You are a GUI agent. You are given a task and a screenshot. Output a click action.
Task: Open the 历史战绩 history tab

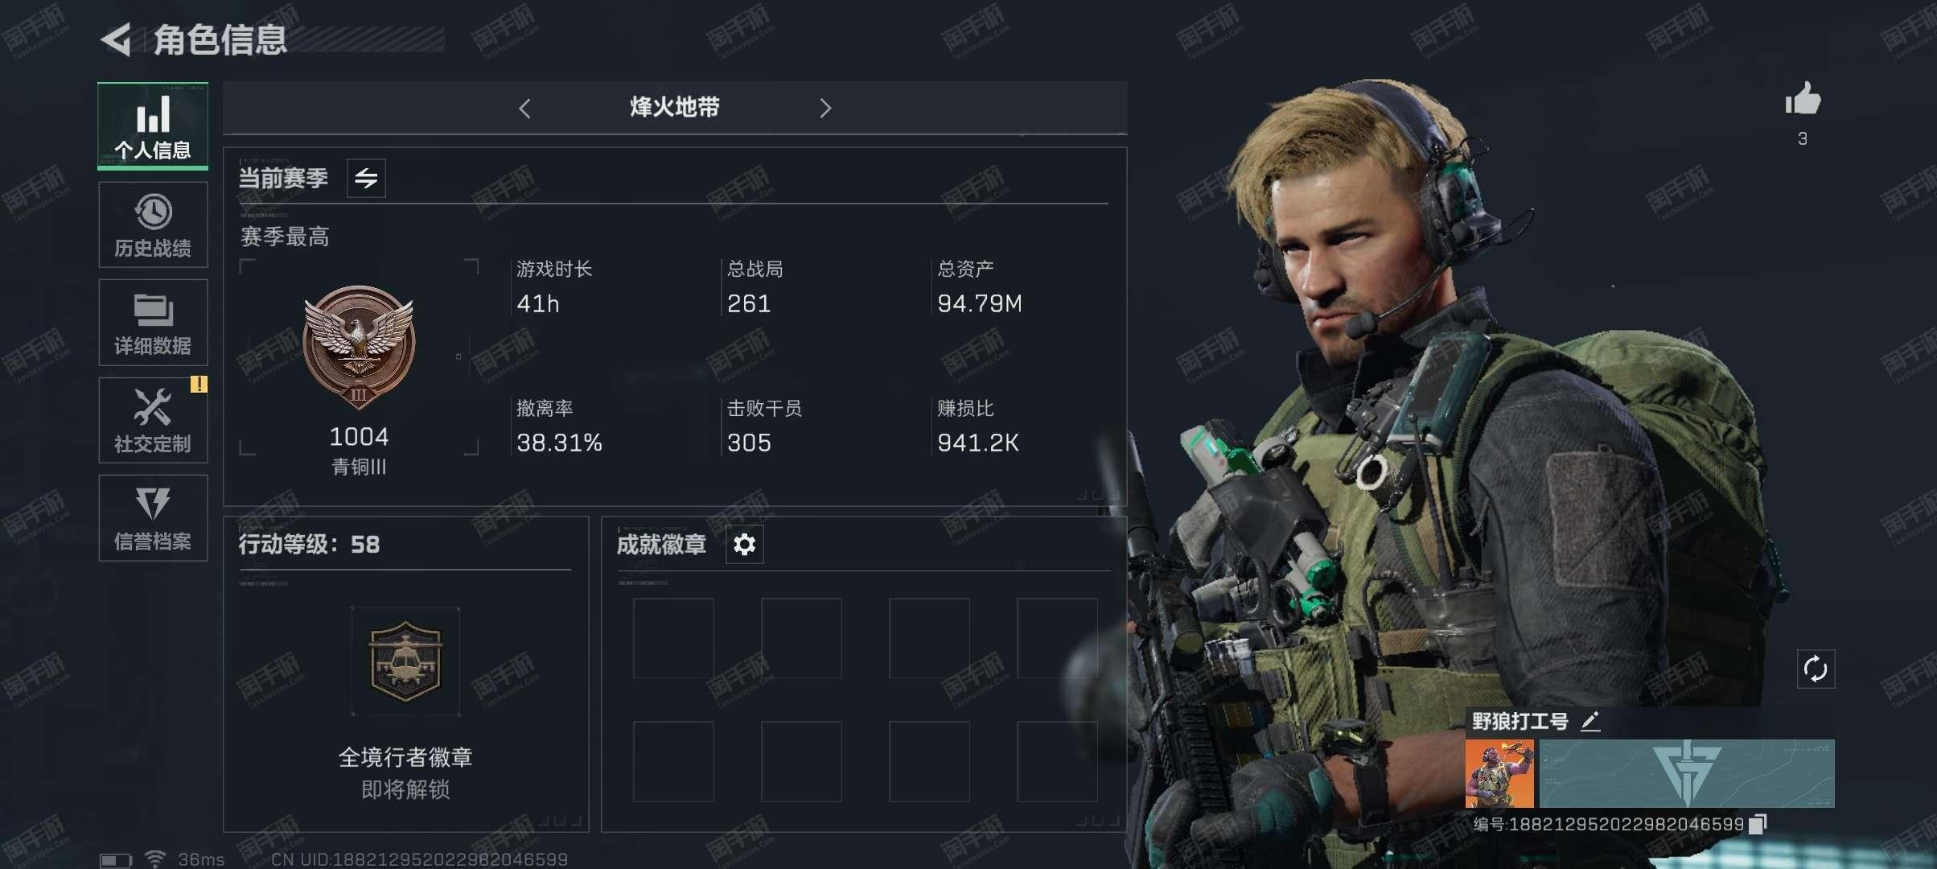(x=153, y=224)
